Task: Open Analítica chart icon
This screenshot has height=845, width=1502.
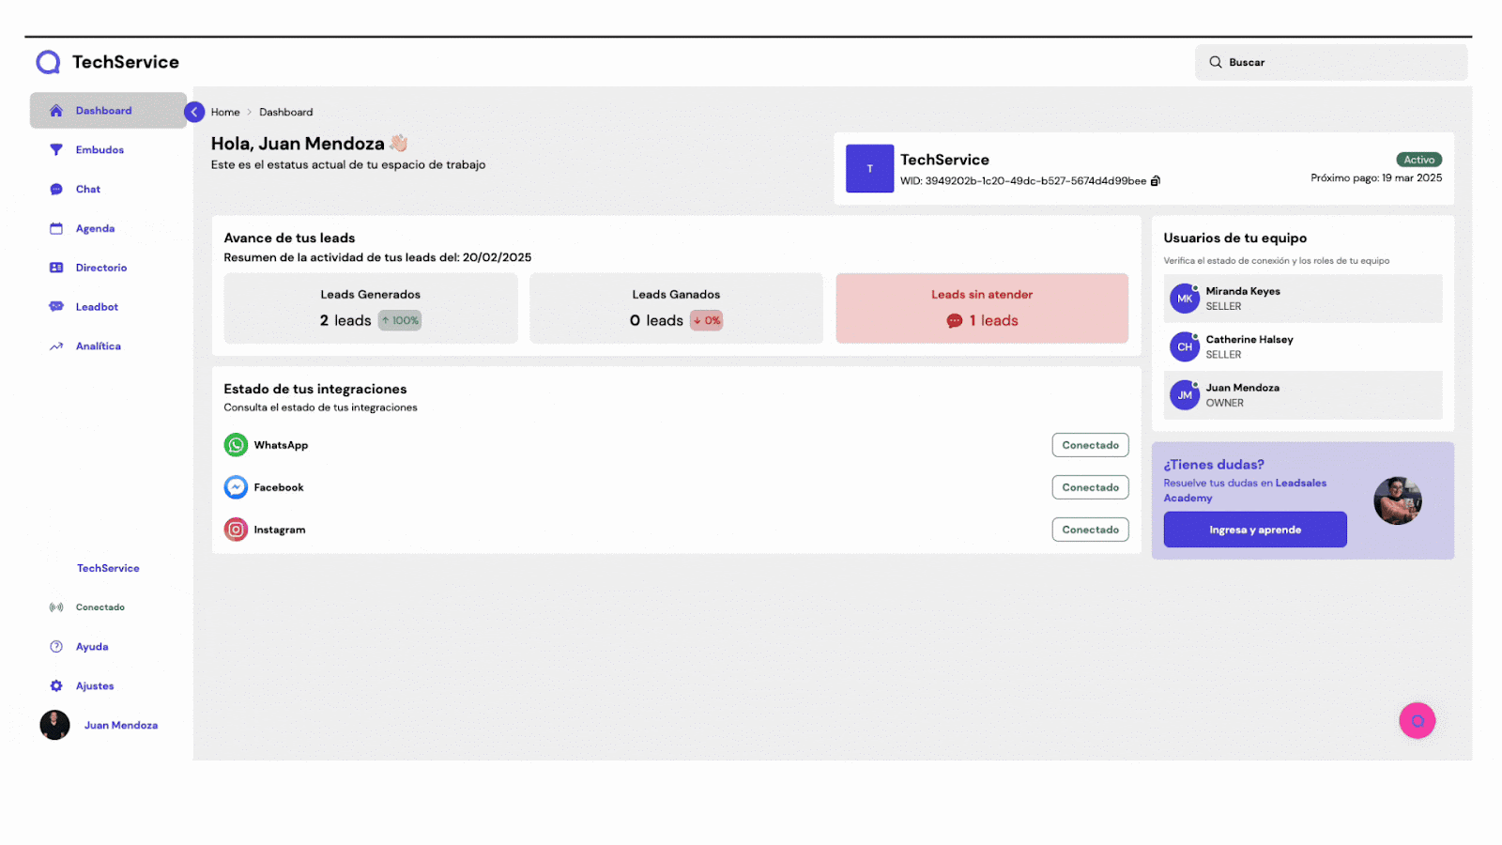Action: 56,346
